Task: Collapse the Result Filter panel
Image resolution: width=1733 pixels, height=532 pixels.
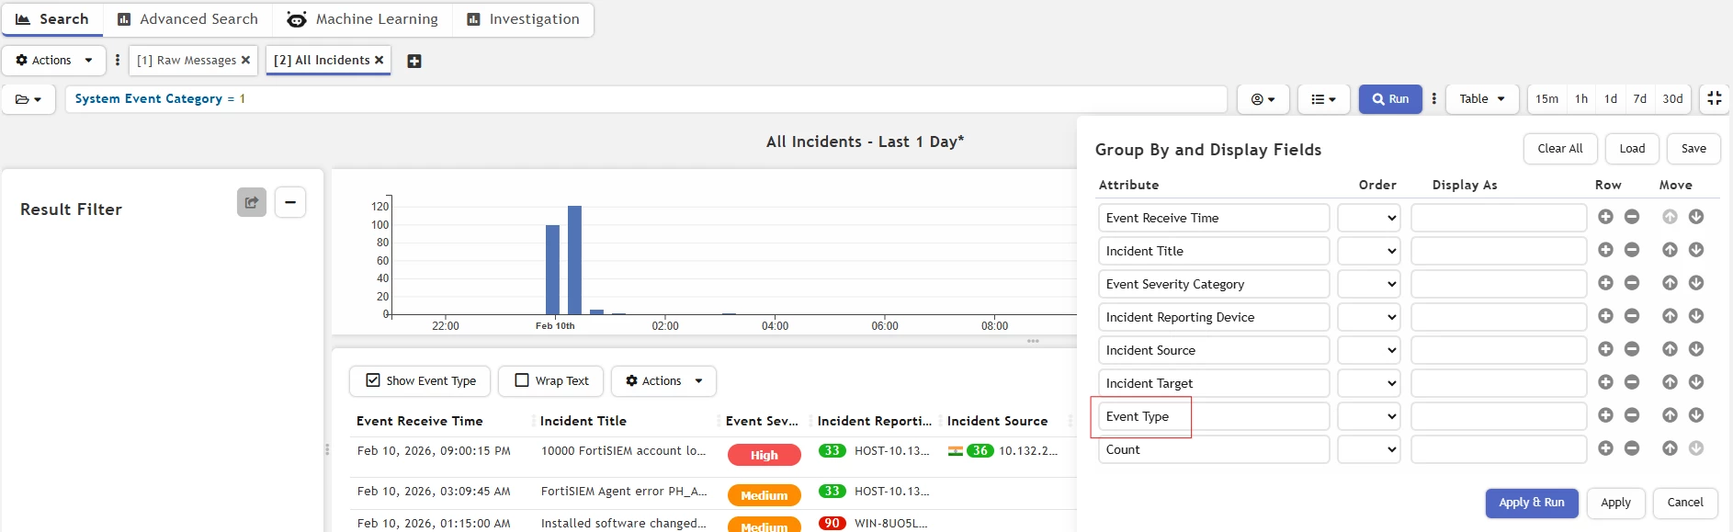Action: [x=290, y=202]
